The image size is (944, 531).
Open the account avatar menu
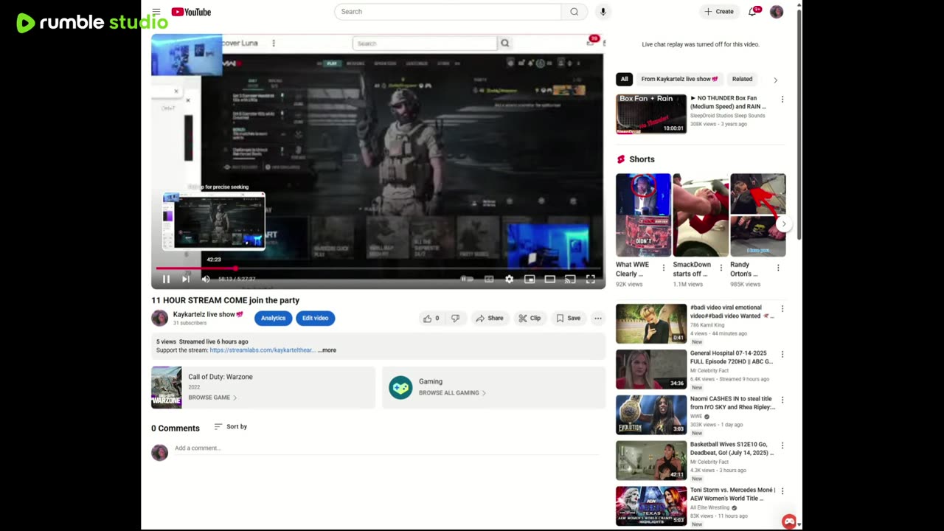coord(777,12)
